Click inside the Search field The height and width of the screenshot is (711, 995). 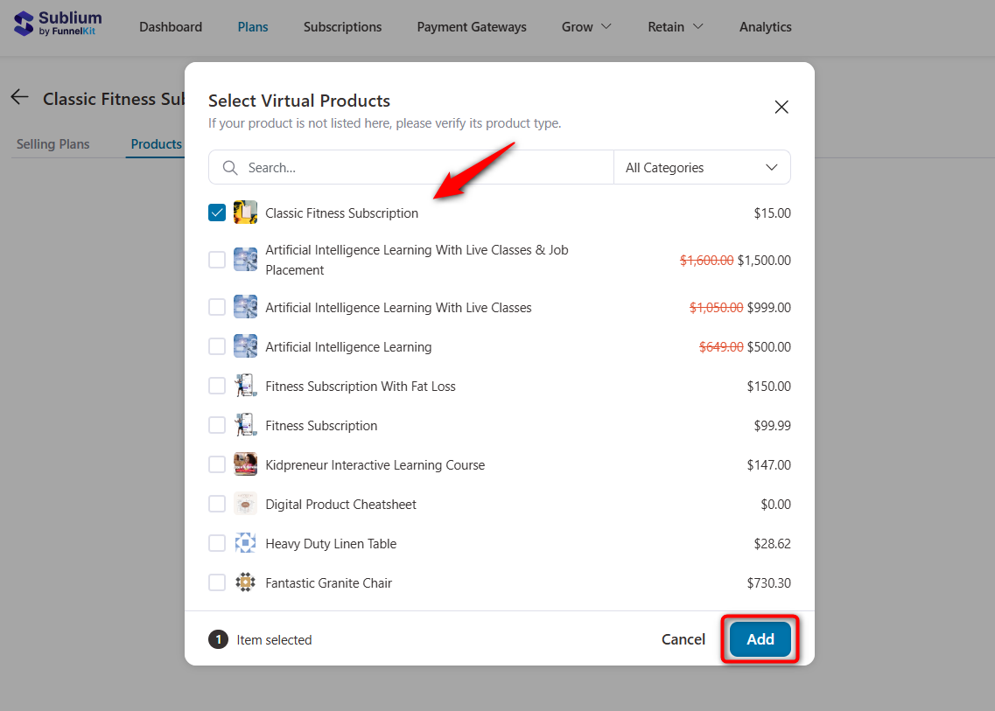tap(350, 166)
